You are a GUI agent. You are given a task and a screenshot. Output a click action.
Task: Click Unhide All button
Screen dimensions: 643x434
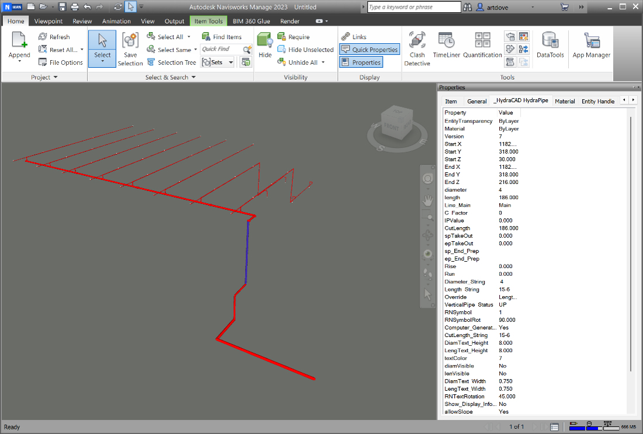tap(298, 63)
